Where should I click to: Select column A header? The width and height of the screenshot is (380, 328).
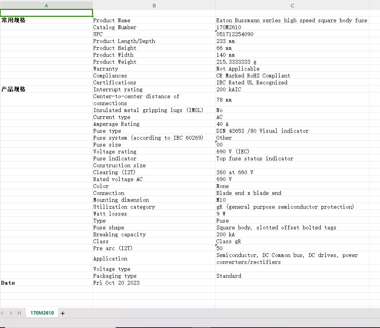(46, 5)
